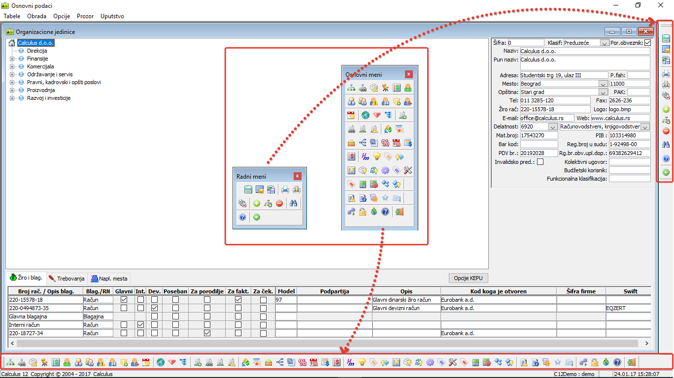This screenshot has height=378, width=674.
Task: Close the Osnovni meni floating panel
Action: (x=408, y=74)
